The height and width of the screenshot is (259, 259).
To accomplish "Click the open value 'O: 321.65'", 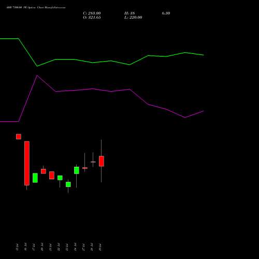I will (x=92, y=18).
